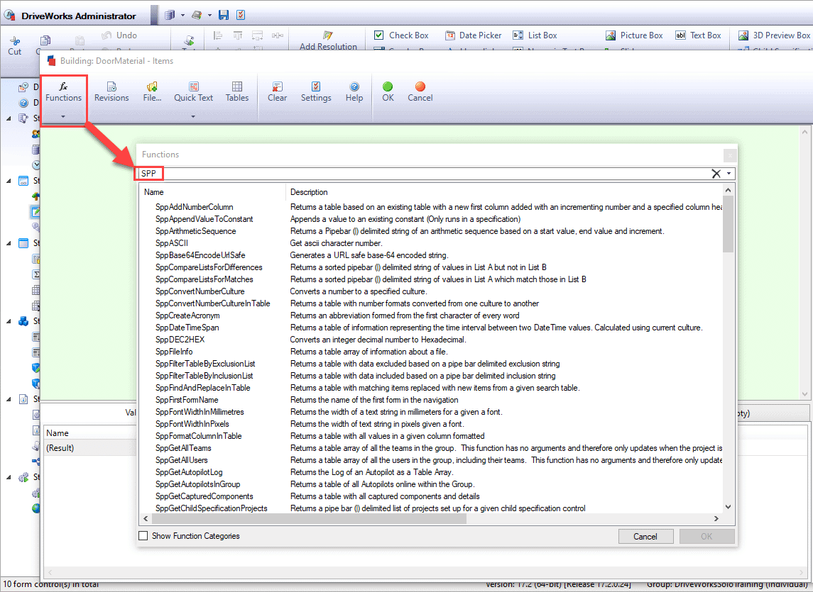The image size is (813, 592).
Task: Select the SppGetAutopilotLog function
Action: [x=189, y=472]
